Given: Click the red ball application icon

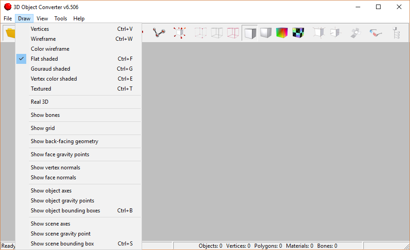Looking at the screenshot, I should [8, 7].
